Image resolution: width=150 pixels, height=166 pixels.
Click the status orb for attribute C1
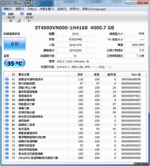point(7,141)
